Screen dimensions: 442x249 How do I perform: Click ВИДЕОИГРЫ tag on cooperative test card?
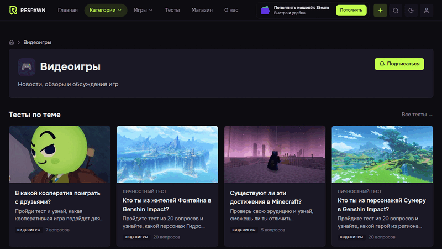tap(29, 230)
